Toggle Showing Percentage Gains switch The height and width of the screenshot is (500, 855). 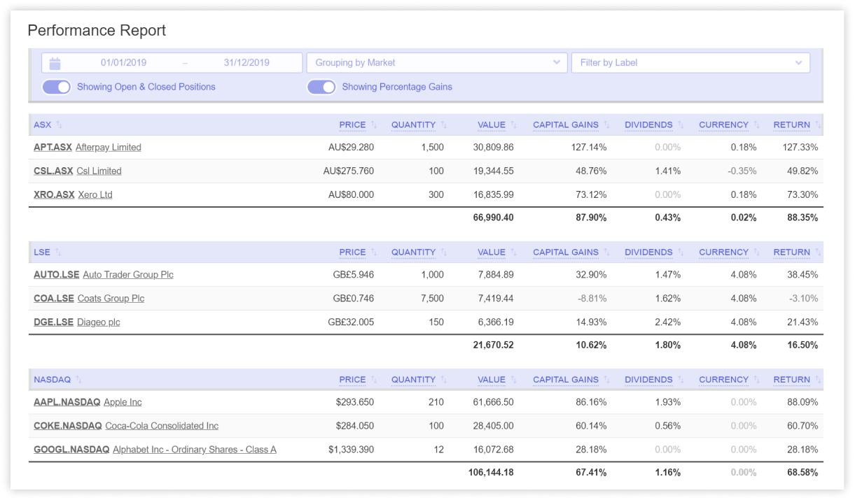click(x=321, y=87)
